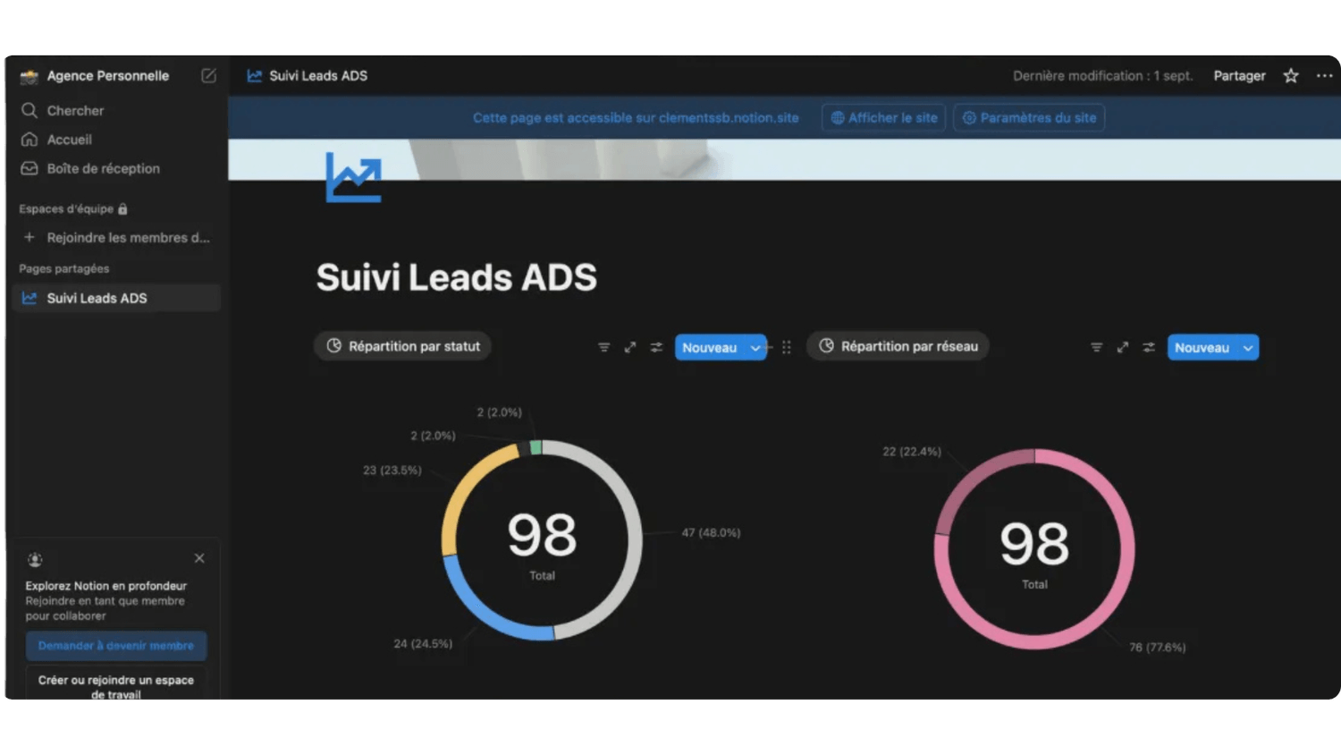This screenshot has height=755, width=1341.
Task: Click the '47 (48.0%)' chart label
Action: coord(711,532)
